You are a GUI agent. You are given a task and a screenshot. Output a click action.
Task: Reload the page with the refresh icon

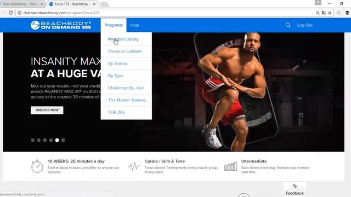click(10, 13)
